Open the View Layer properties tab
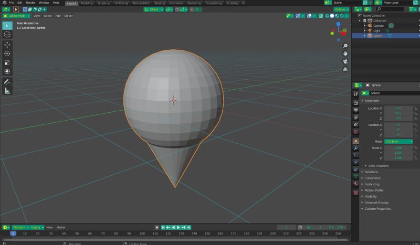The width and height of the screenshot is (420, 245). coord(356,118)
